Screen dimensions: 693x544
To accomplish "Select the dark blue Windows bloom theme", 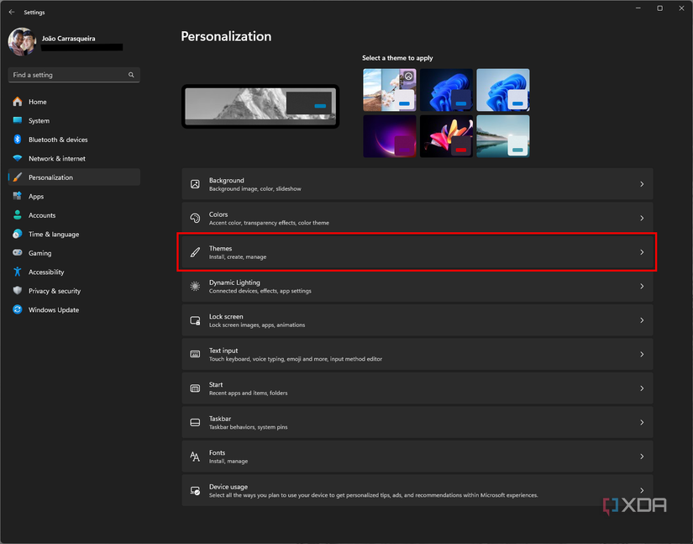I will pos(446,91).
